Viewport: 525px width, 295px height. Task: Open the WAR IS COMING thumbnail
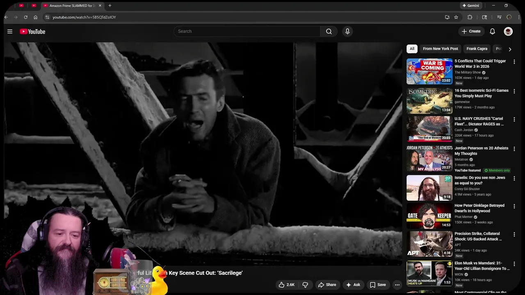429,71
